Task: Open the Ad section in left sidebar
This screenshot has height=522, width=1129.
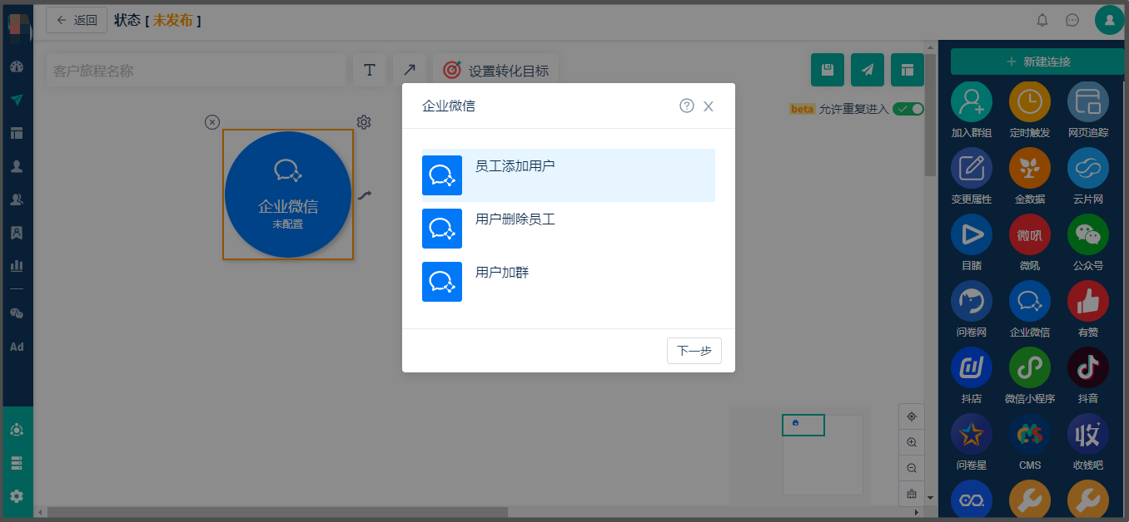Action: point(17,347)
